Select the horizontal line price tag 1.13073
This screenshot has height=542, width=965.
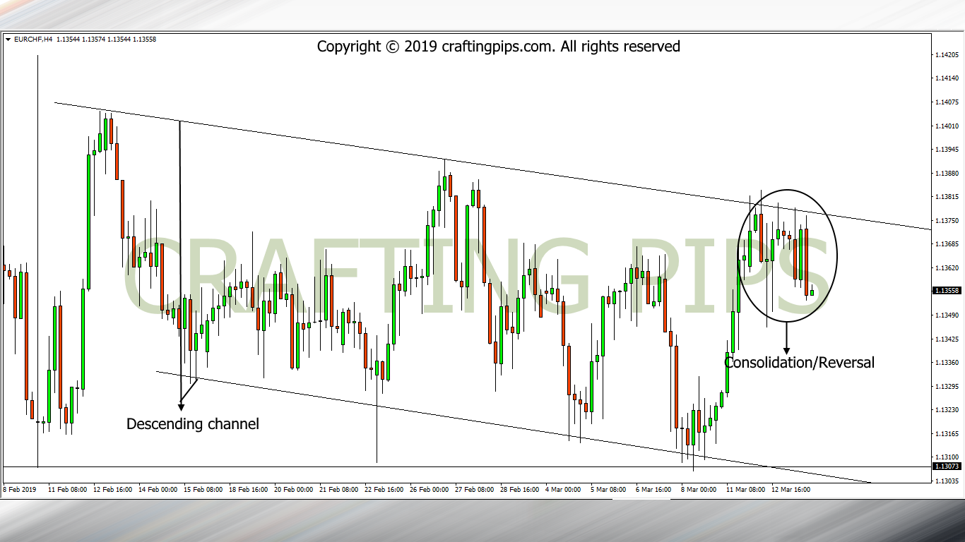[947, 466]
